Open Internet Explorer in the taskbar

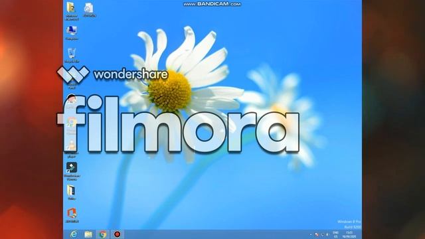pyautogui.click(x=74, y=234)
